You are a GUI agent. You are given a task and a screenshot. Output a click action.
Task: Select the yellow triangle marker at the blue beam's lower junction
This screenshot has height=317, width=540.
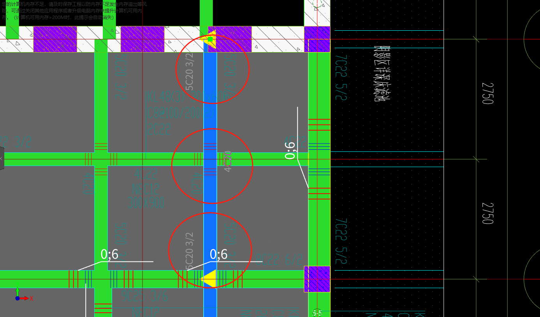tap(208, 279)
